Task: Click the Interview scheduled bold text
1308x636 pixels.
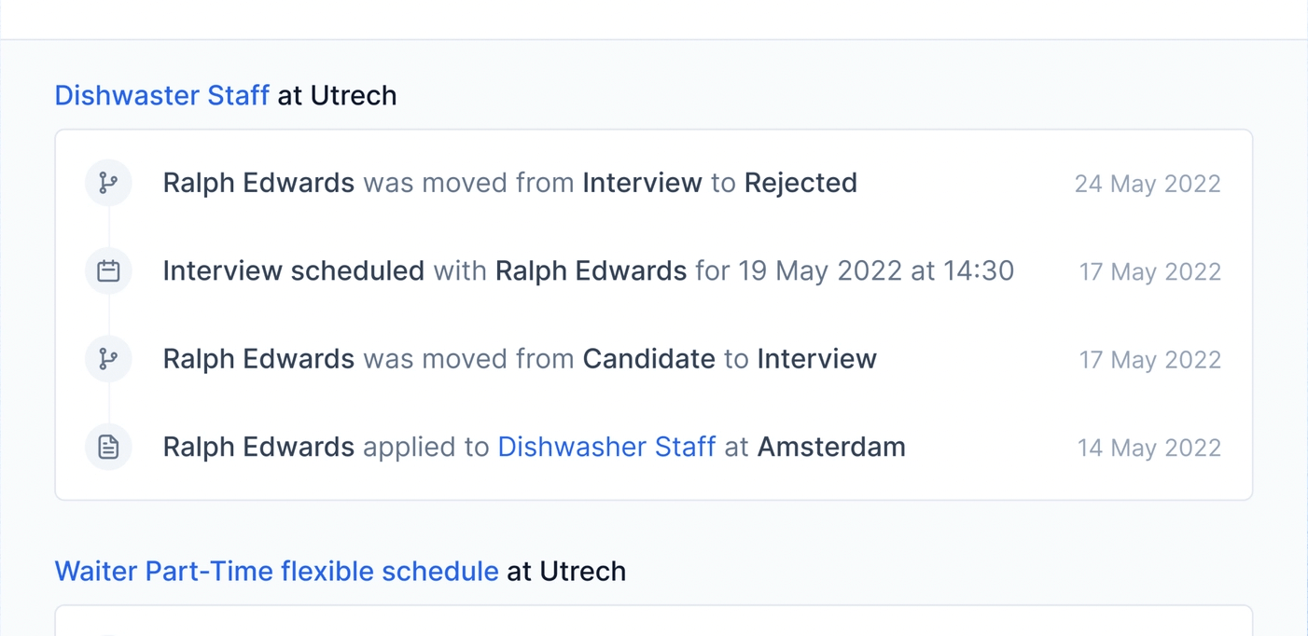Action: pyautogui.click(x=293, y=271)
